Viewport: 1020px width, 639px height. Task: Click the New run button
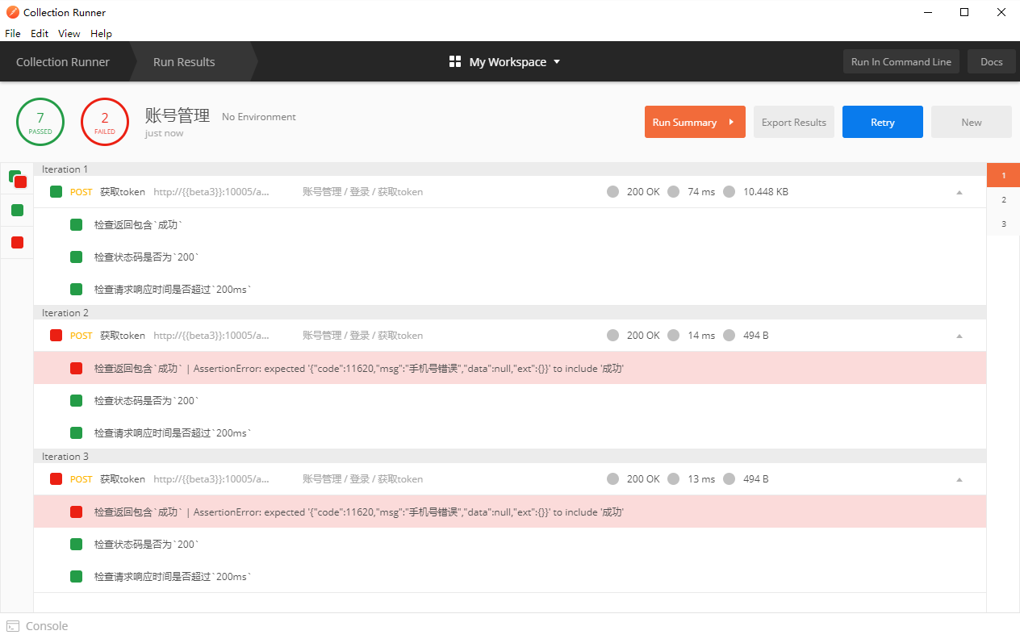[x=972, y=122]
